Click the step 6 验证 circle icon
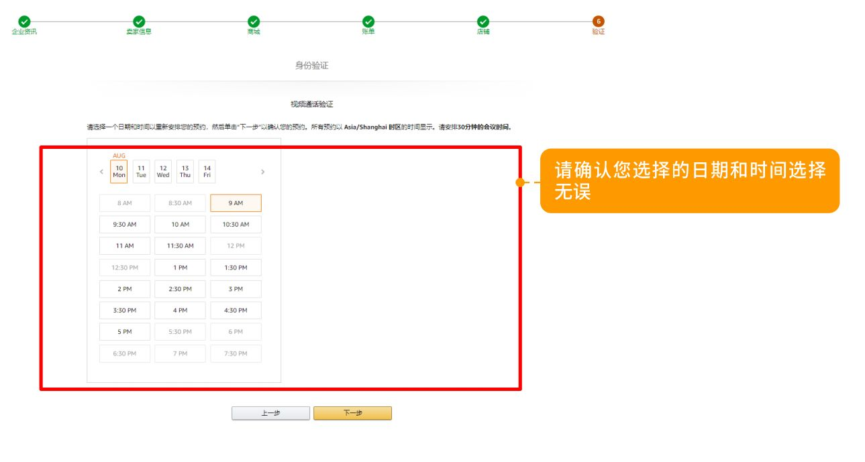Viewport: 865px width, 462px height. point(598,21)
